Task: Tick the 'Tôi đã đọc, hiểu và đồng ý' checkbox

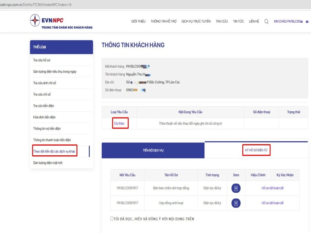Action: (x=112, y=219)
